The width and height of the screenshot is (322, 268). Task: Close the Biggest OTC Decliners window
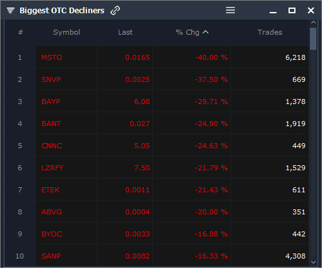coord(311,10)
